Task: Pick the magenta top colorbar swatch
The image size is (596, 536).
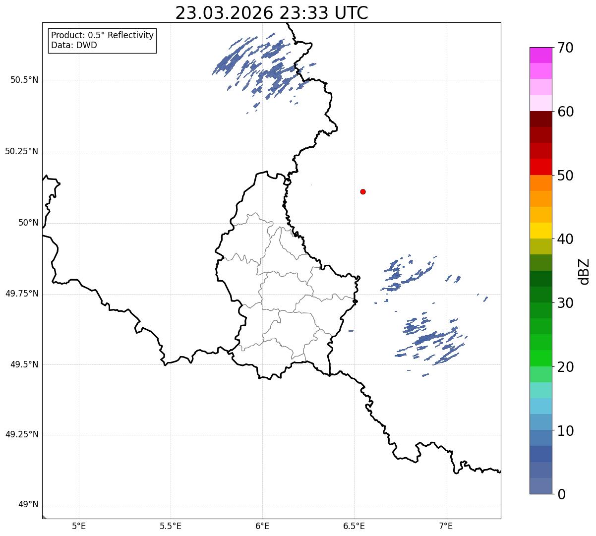Action: 540,55
